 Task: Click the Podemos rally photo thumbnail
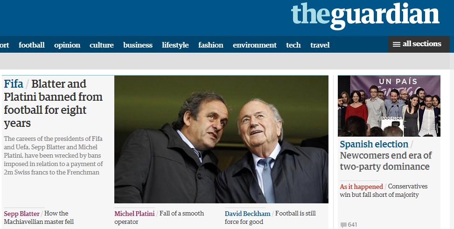389,106
